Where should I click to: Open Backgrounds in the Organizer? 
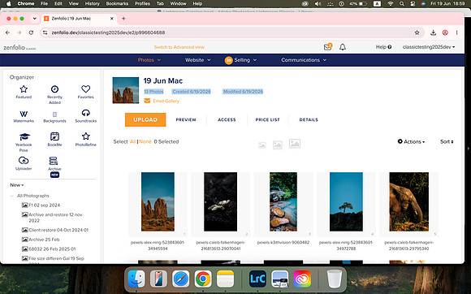54,115
